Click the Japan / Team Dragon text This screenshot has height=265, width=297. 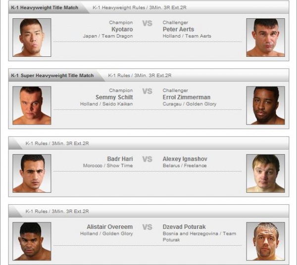[108, 36]
